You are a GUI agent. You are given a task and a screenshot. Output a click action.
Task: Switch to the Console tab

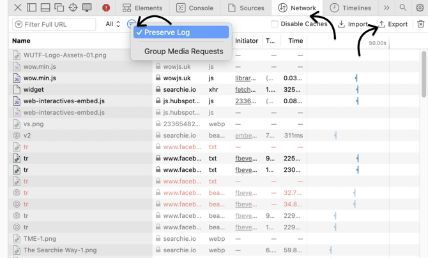(195, 8)
